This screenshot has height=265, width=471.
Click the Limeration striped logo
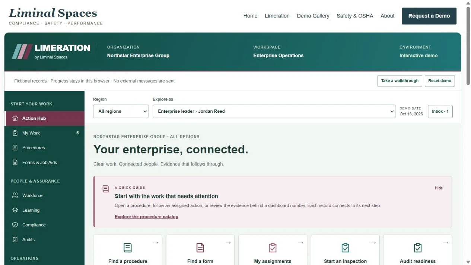[x=22, y=52]
